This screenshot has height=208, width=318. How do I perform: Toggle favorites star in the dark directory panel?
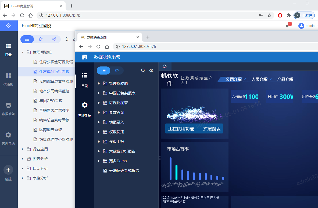pyautogui.click(x=117, y=70)
